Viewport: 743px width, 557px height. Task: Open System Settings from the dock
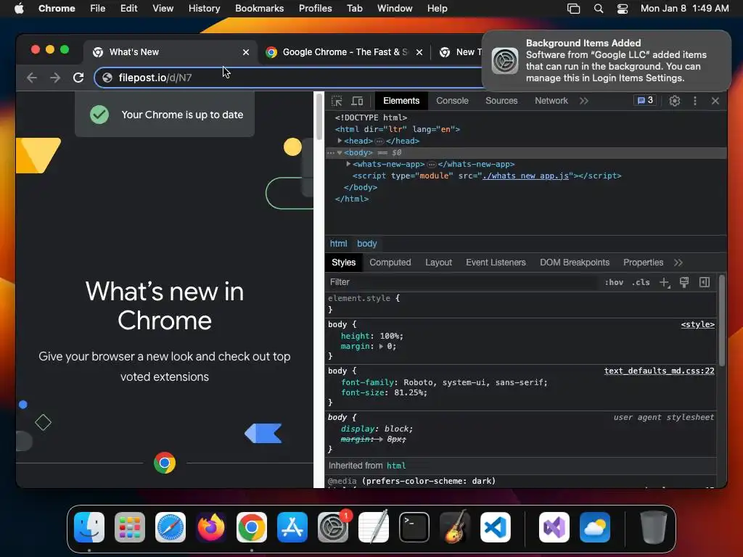pyautogui.click(x=332, y=527)
